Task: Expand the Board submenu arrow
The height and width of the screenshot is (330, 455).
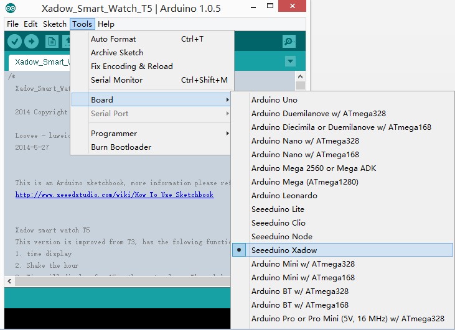Action: (x=228, y=99)
